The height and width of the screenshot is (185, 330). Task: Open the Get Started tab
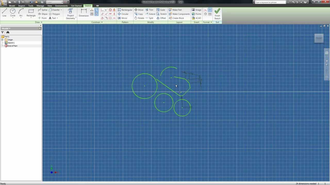coord(76,6)
